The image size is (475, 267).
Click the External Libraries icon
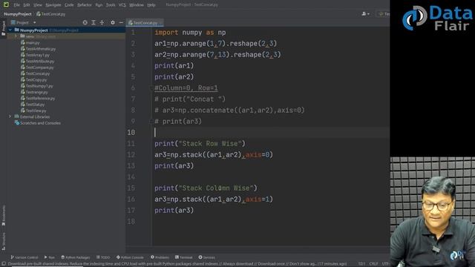pos(16,116)
